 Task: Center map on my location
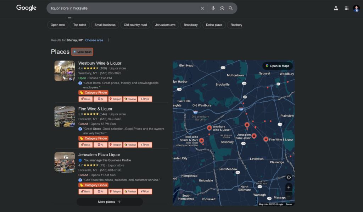tap(289, 177)
